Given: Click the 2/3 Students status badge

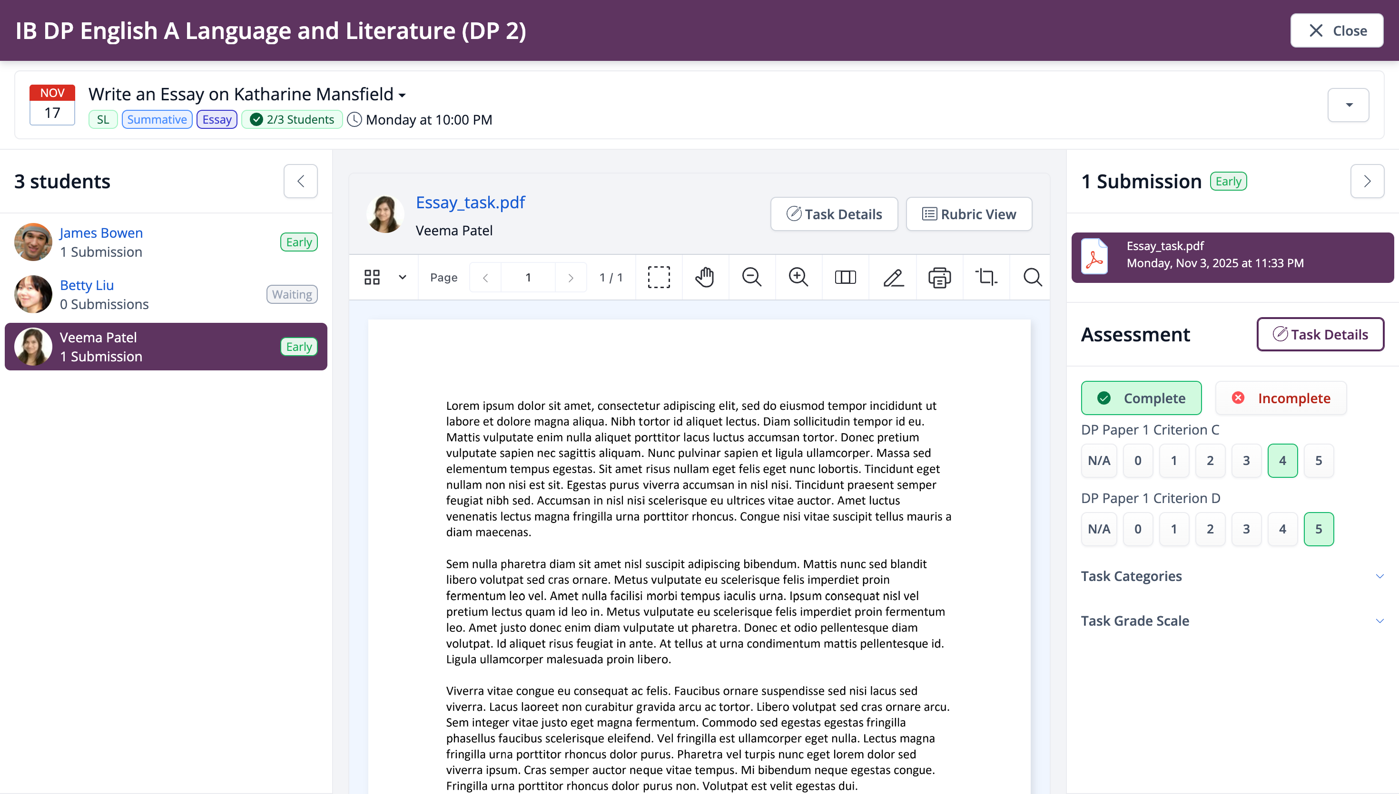Looking at the screenshot, I should [x=292, y=119].
